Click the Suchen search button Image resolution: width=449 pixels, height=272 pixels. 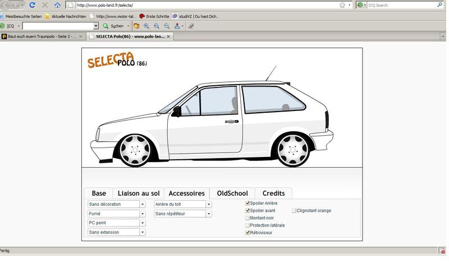point(113,26)
